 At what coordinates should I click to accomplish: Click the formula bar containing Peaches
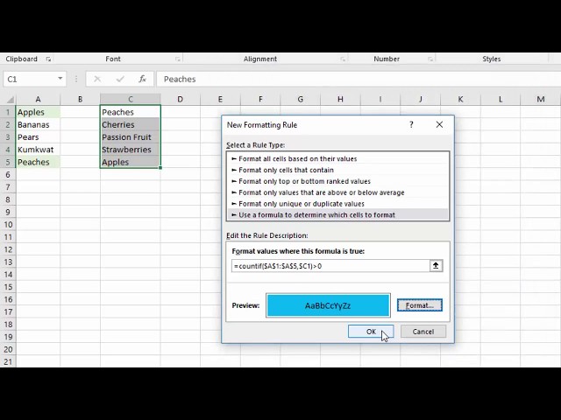click(359, 79)
